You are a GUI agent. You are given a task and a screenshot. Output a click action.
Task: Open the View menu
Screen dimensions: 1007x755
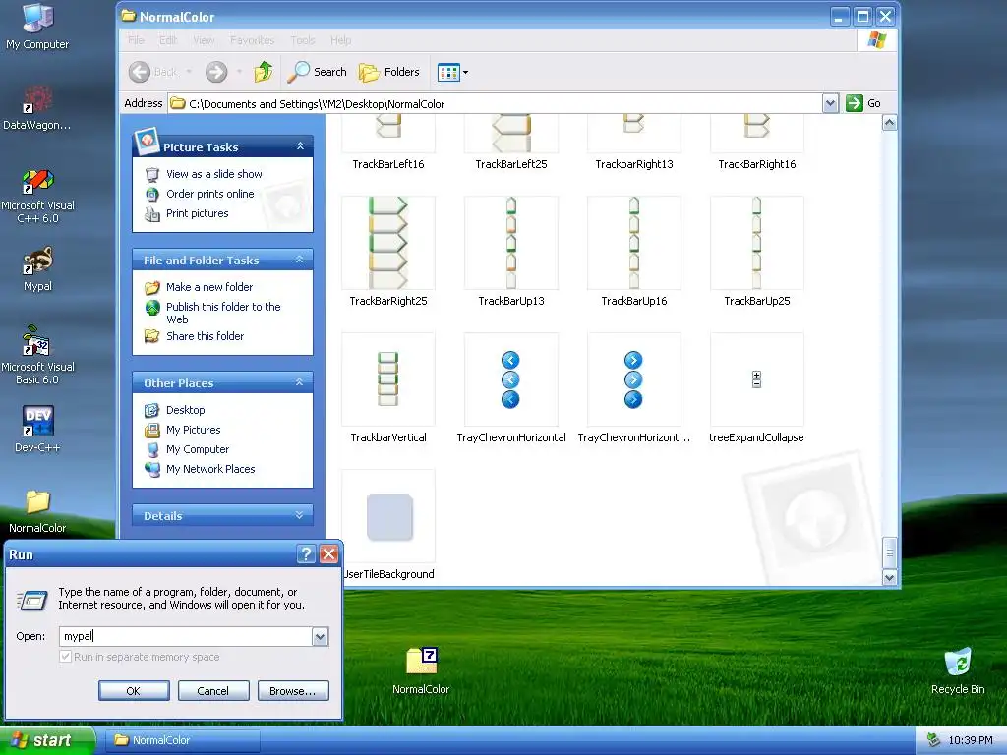pos(204,39)
